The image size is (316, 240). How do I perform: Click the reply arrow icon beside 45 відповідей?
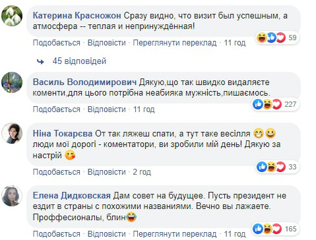[x=40, y=62]
